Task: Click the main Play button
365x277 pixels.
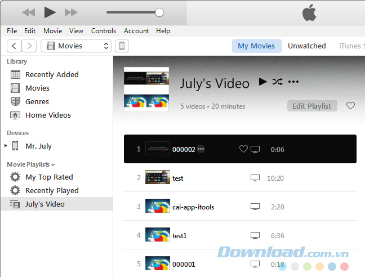Action: [50, 12]
